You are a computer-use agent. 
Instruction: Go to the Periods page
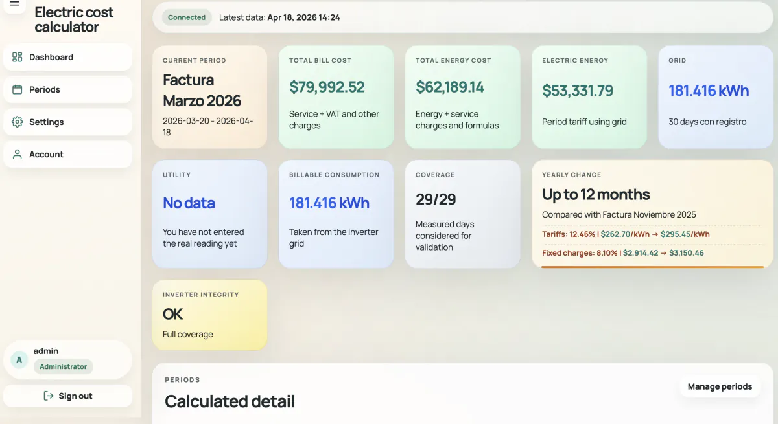point(68,89)
